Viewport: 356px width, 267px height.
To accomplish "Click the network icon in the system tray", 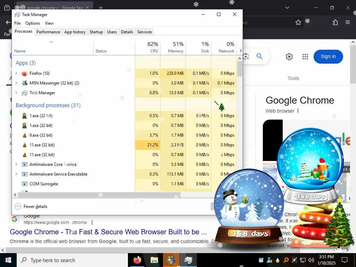I will pos(303,260).
